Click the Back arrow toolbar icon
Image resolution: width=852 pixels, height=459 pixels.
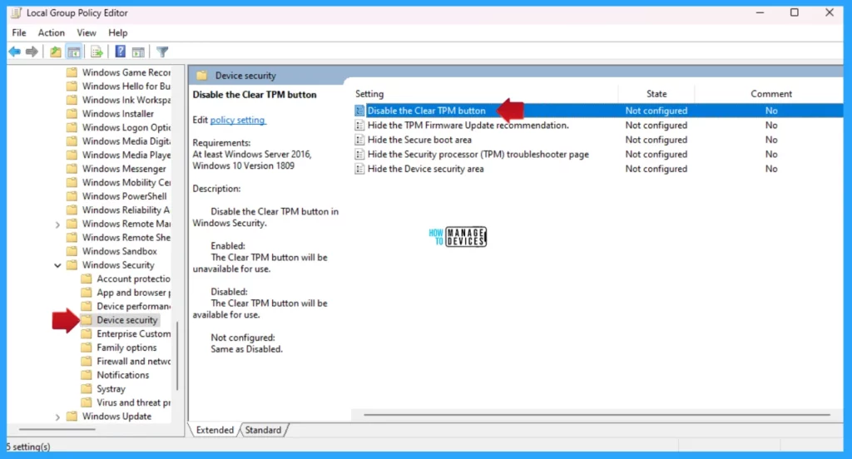click(15, 52)
